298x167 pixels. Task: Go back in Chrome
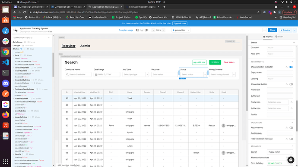pyautogui.click(x=15, y=12)
